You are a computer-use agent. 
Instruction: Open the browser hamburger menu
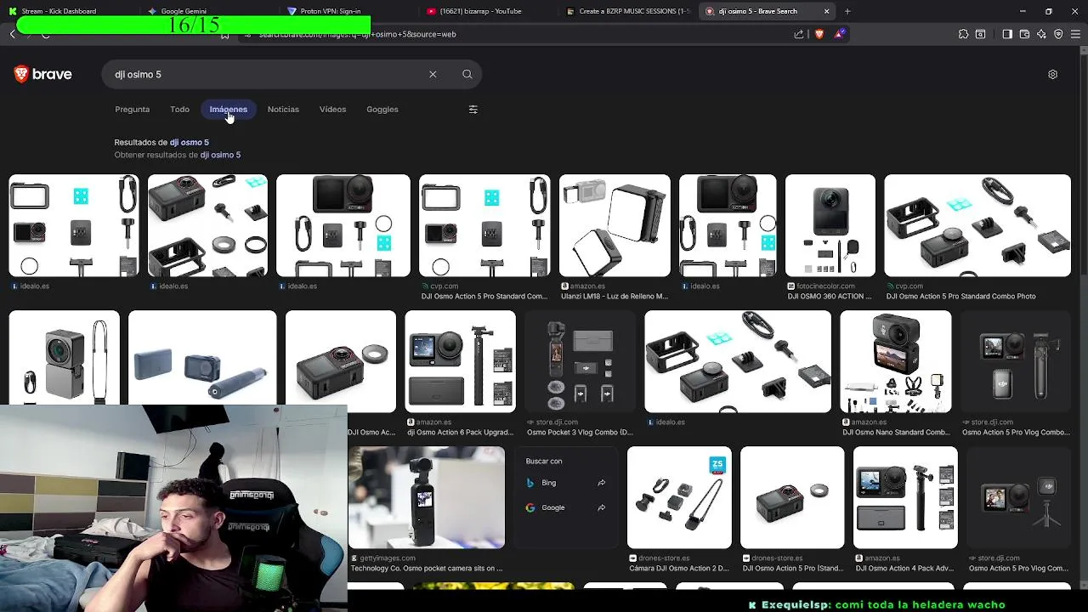1075,34
